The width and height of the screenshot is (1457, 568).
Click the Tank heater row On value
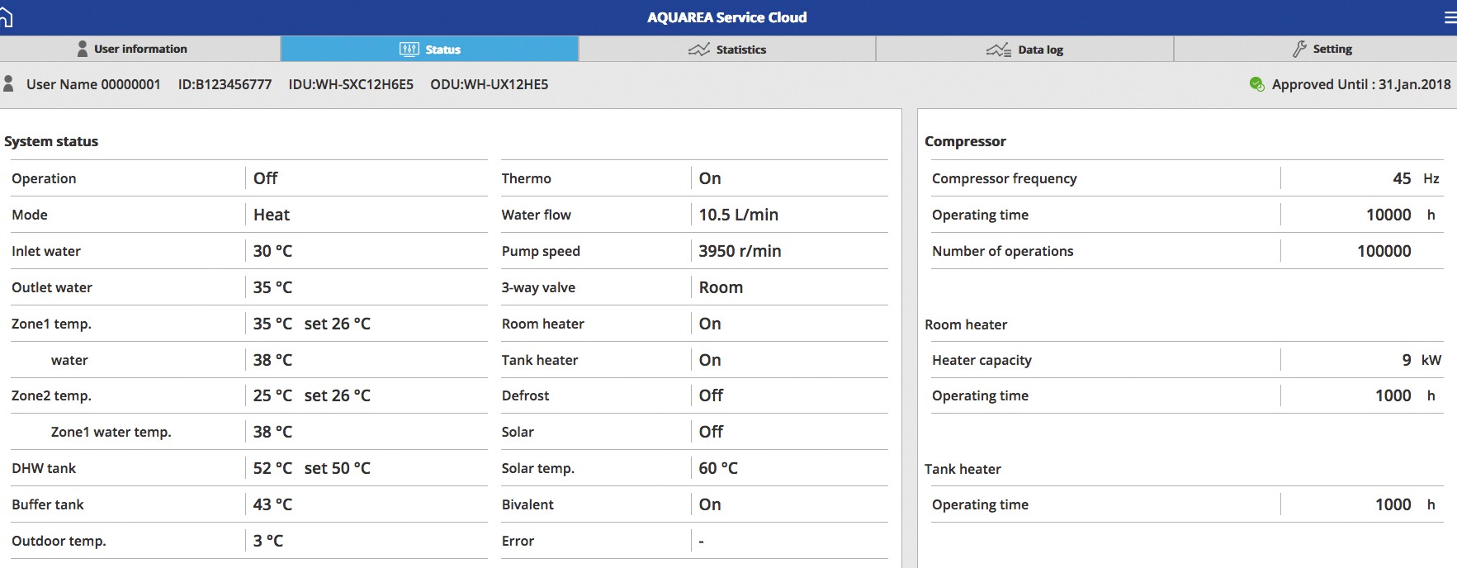point(710,360)
